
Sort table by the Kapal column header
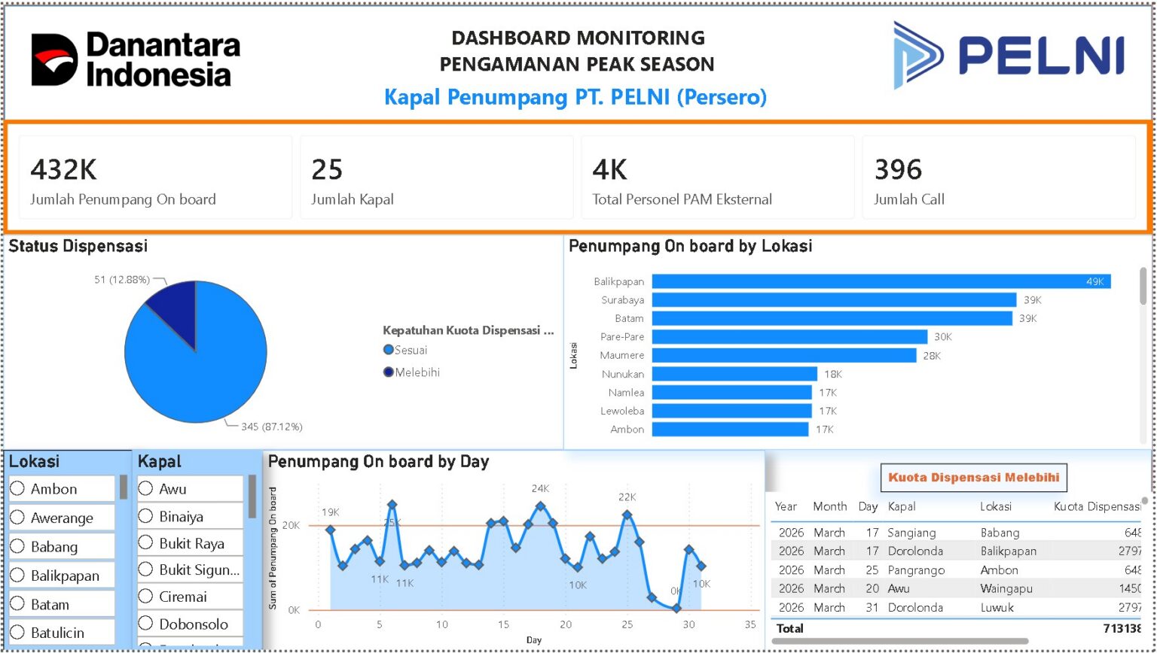(902, 507)
